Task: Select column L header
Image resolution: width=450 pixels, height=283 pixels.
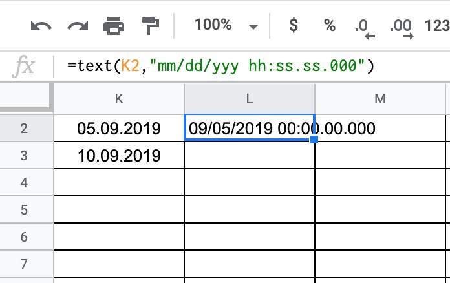Action: pos(250,99)
